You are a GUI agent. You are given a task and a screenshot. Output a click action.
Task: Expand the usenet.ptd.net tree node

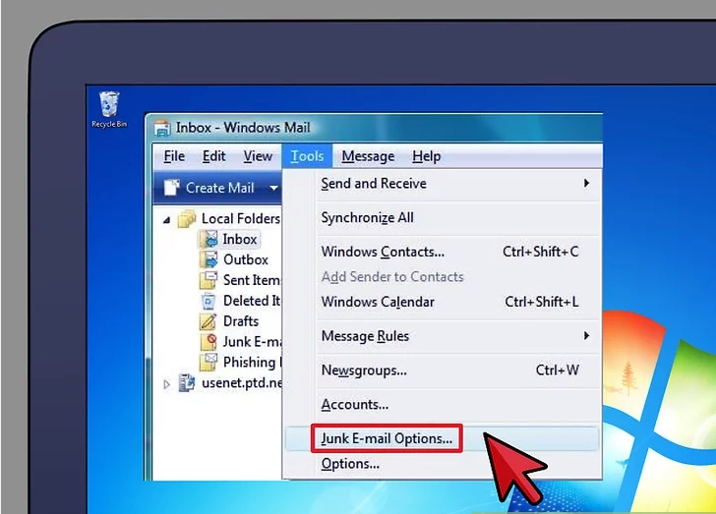pos(165,384)
